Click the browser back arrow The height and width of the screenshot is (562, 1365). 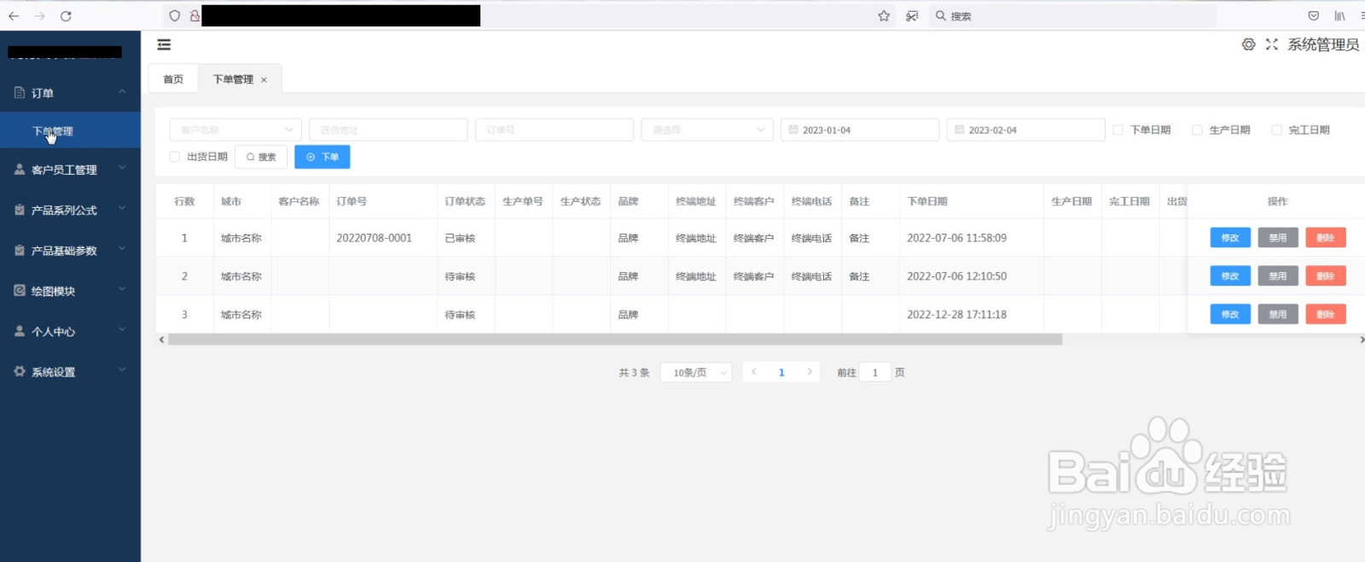click(14, 16)
